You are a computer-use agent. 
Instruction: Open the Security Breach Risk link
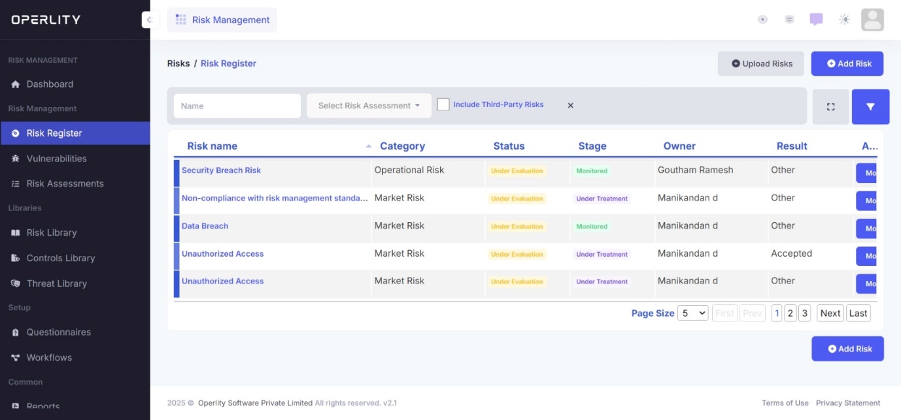(x=221, y=170)
